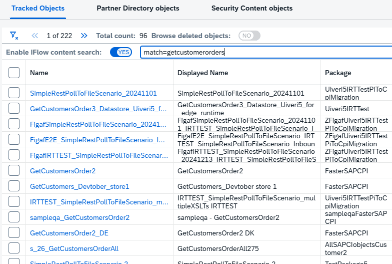Open GetCustomers_Devtober_store1 link

(x=79, y=186)
